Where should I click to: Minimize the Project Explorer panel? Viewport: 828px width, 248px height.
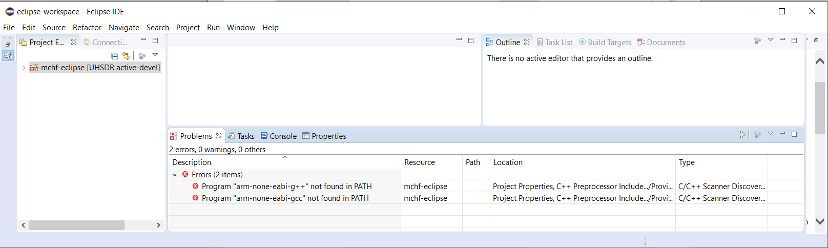coord(143,40)
